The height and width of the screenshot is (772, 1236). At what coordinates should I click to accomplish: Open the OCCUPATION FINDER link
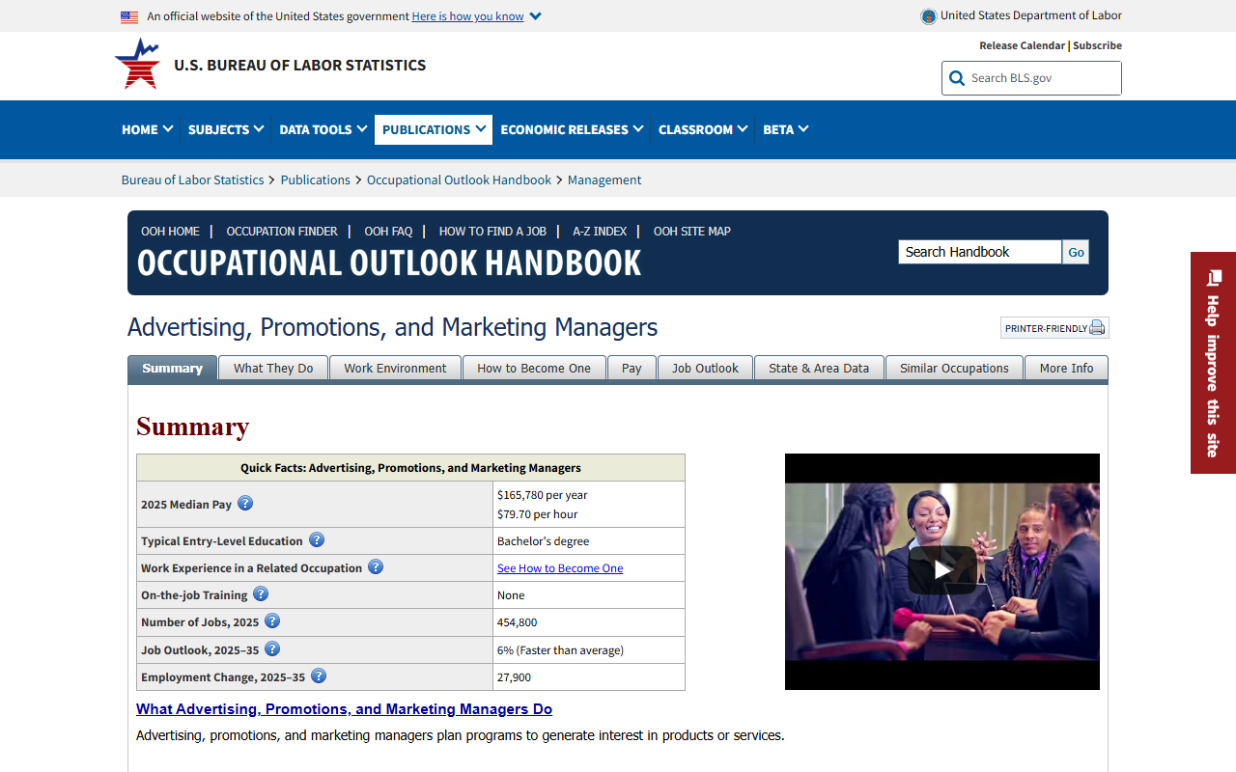tap(282, 232)
